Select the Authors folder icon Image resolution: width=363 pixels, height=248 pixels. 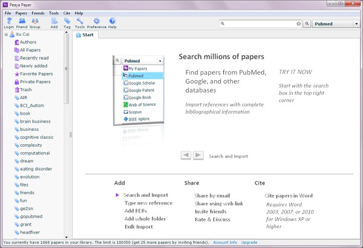click(x=17, y=42)
